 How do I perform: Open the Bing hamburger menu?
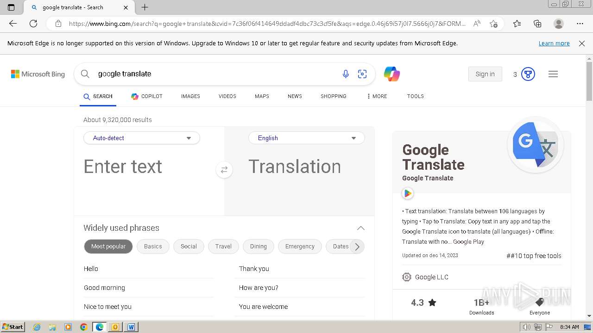point(553,74)
